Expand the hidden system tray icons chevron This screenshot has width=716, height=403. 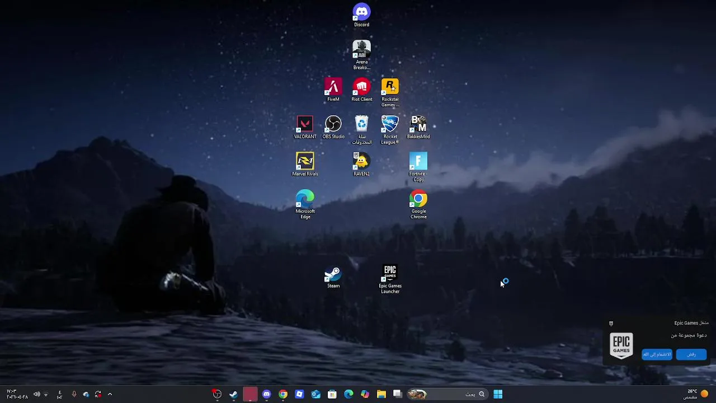point(110,394)
